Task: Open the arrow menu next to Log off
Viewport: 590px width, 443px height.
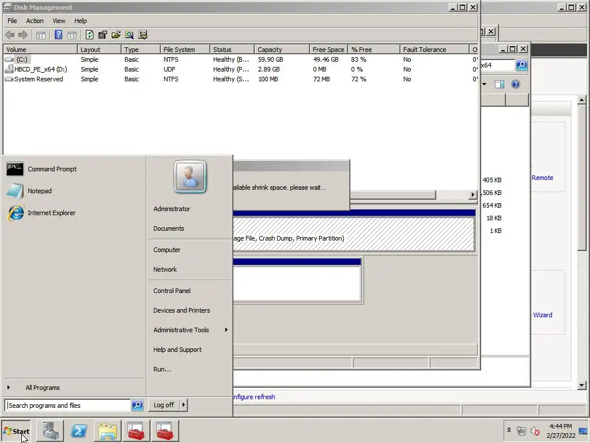Action: pos(184,405)
